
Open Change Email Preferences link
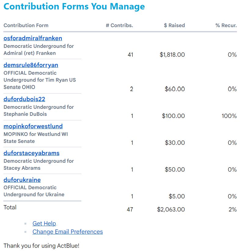[x=68, y=232]
